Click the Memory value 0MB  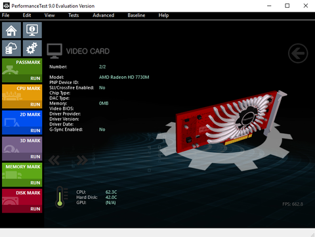104,103
